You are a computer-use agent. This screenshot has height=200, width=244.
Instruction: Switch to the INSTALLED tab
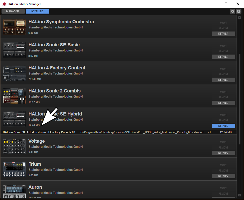(37, 11)
